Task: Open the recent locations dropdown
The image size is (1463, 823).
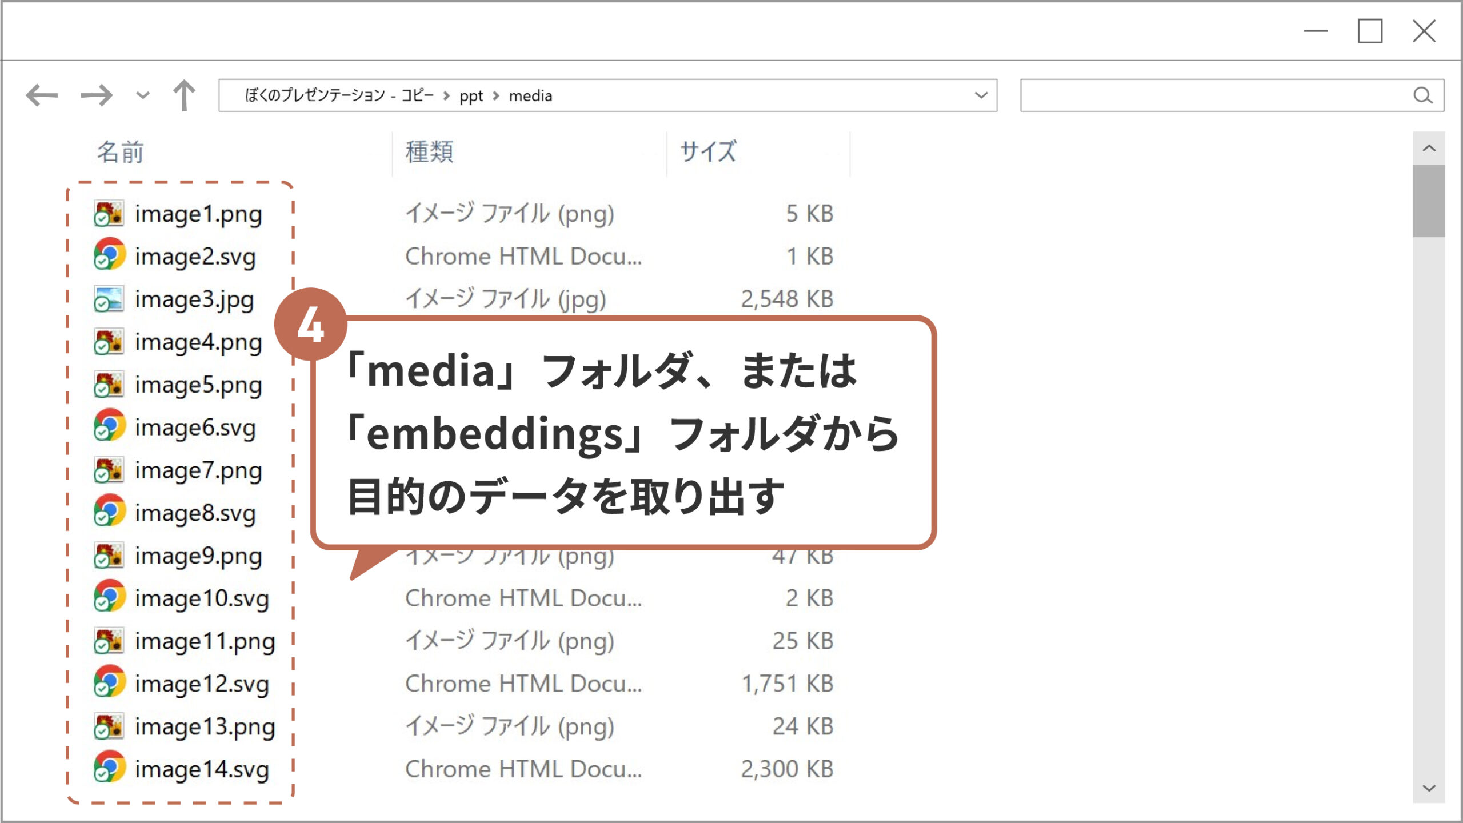Action: [x=143, y=95]
